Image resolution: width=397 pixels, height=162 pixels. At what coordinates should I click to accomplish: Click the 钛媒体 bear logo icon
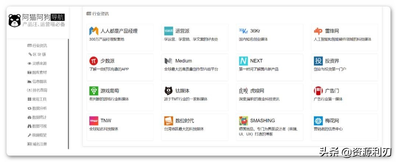click(168, 91)
